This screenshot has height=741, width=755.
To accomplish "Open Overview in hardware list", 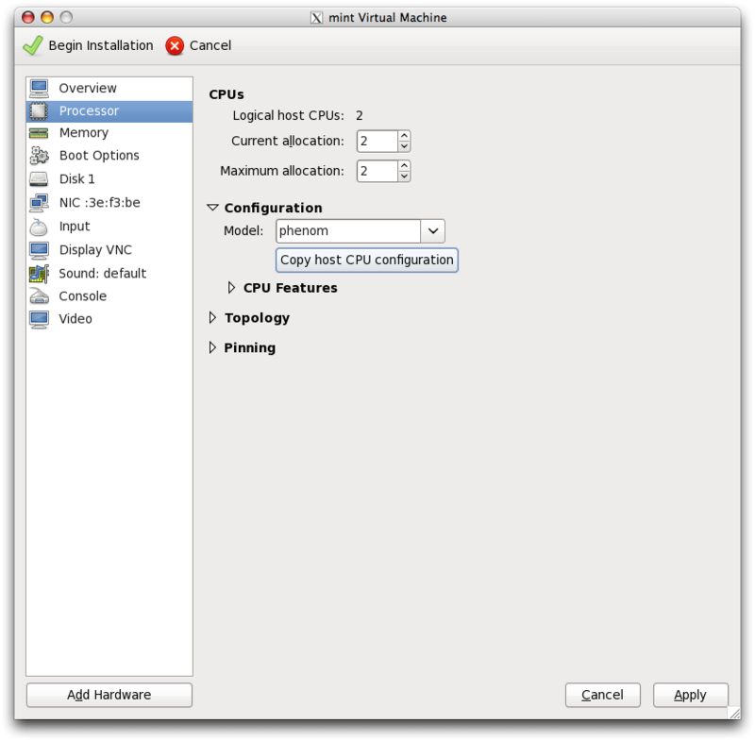I will point(109,88).
